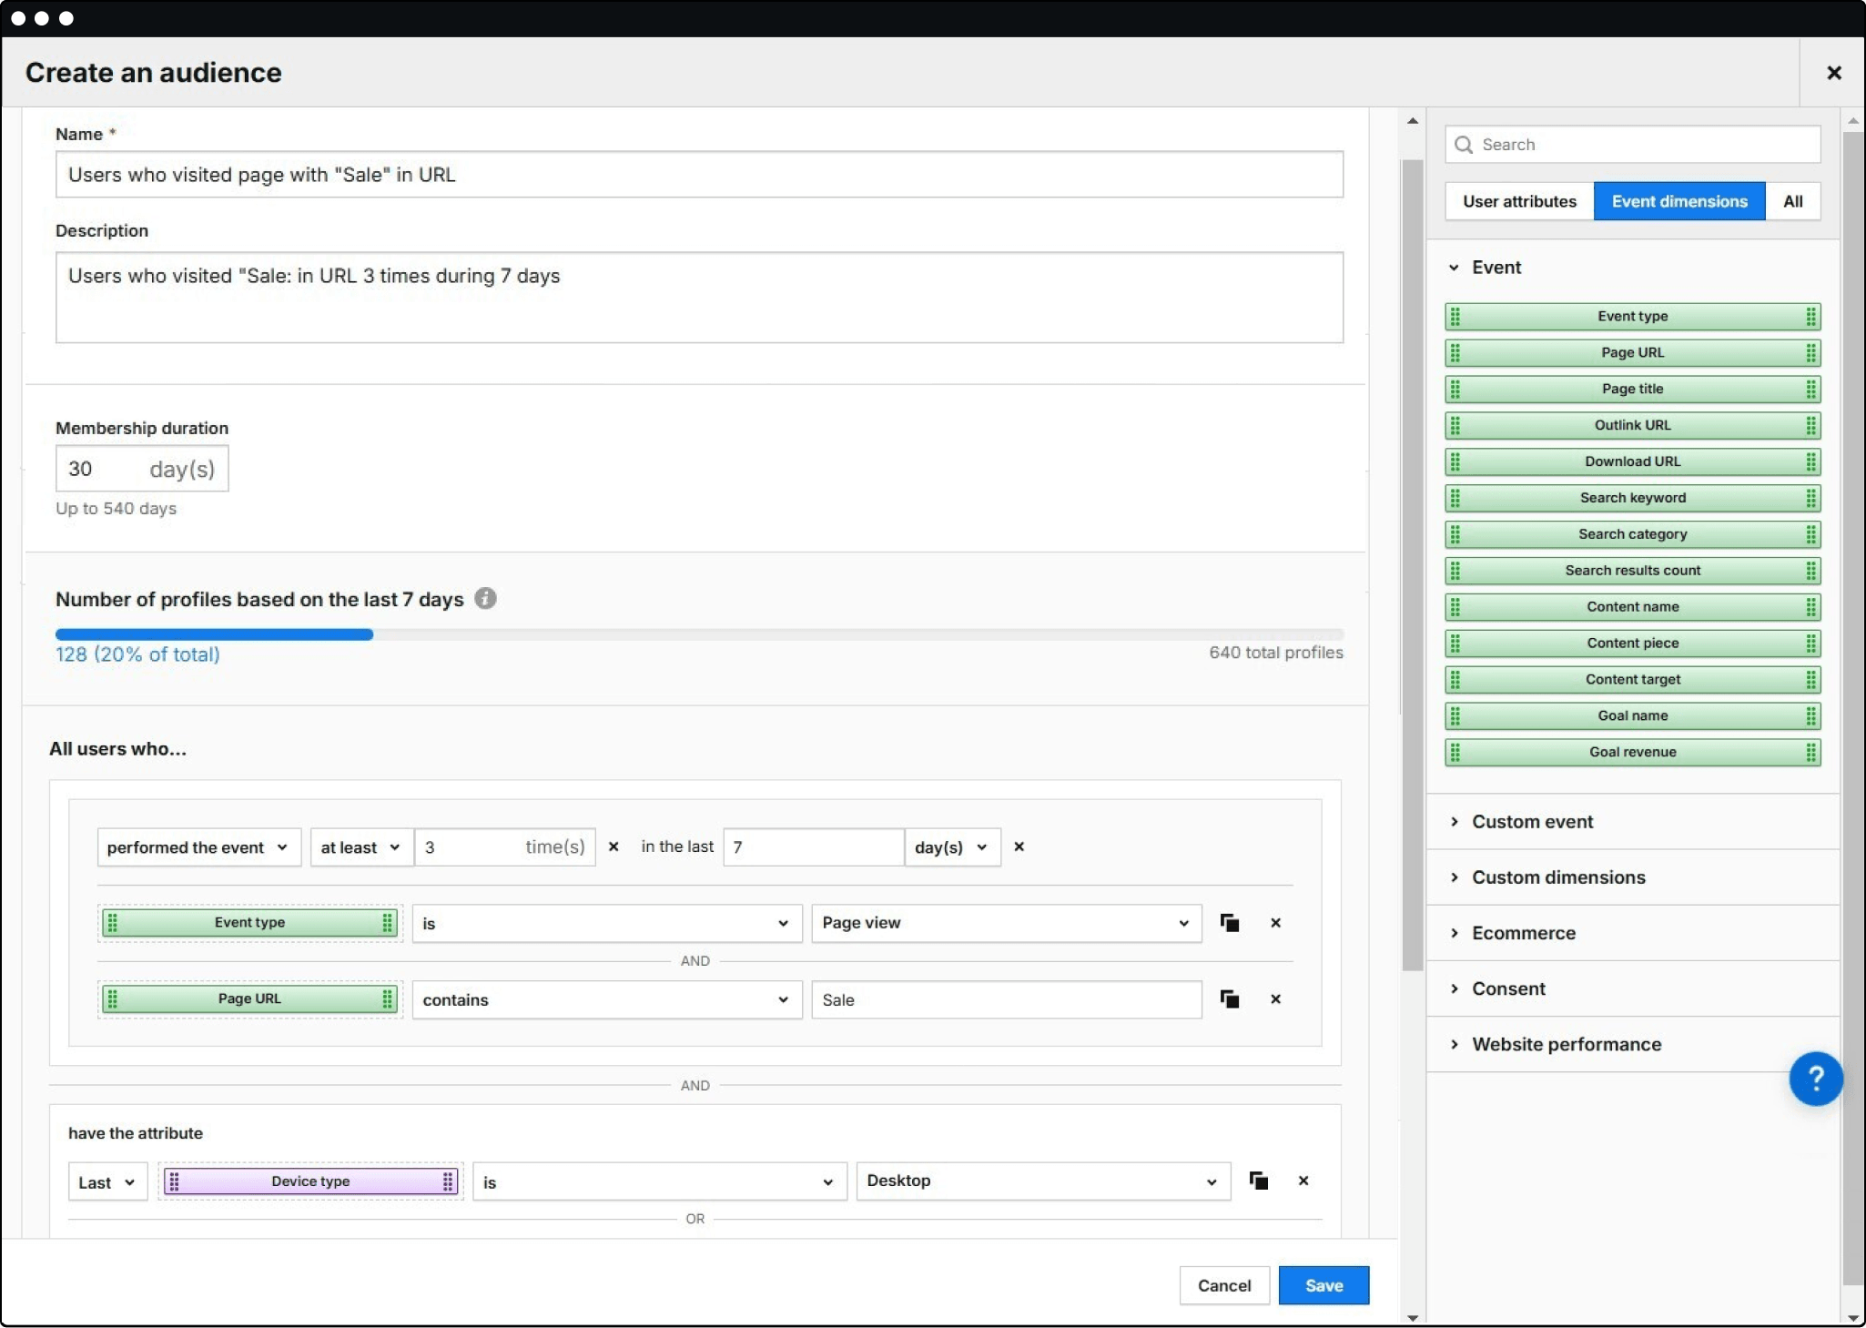Change the 'contains' operator dropdown
This screenshot has height=1328, width=1866.
pos(606,999)
